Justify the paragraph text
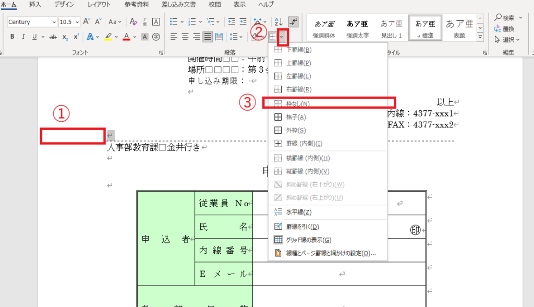 click(x=208, y=37)
